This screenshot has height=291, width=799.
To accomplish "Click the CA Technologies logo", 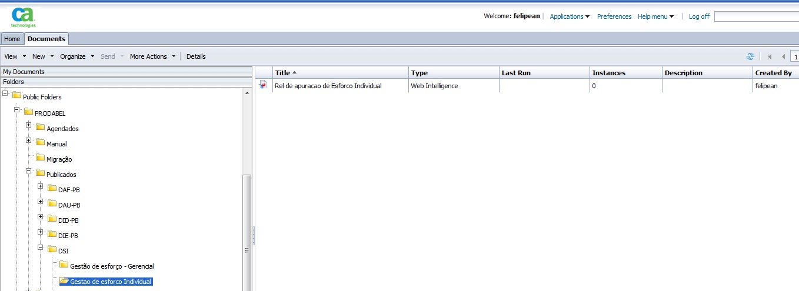I will pos(24,17).
